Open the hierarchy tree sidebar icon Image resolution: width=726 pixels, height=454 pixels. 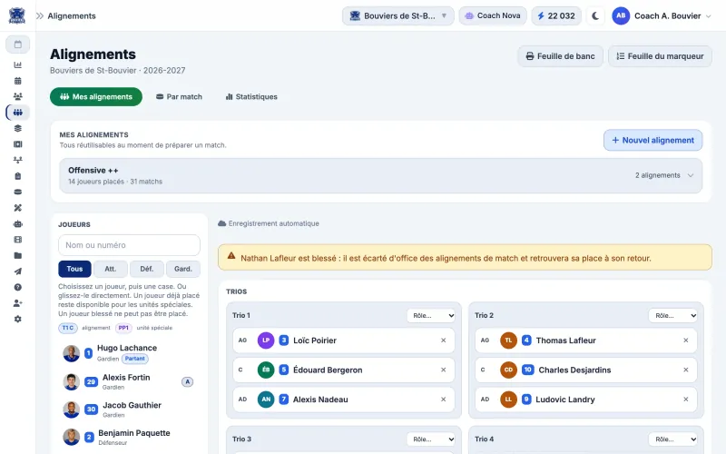(x=17, y=160)
